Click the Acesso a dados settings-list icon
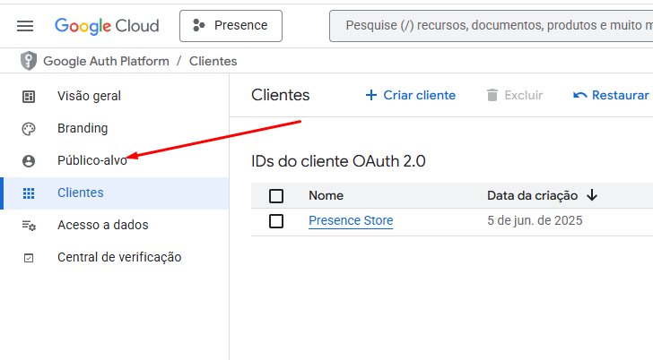 [29, 226]
